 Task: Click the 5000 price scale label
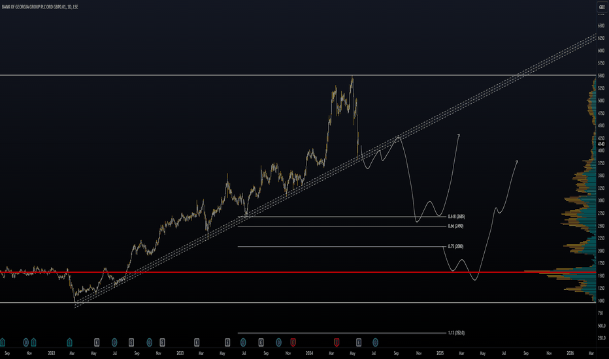pyautogui.click(x=601, y=101)
